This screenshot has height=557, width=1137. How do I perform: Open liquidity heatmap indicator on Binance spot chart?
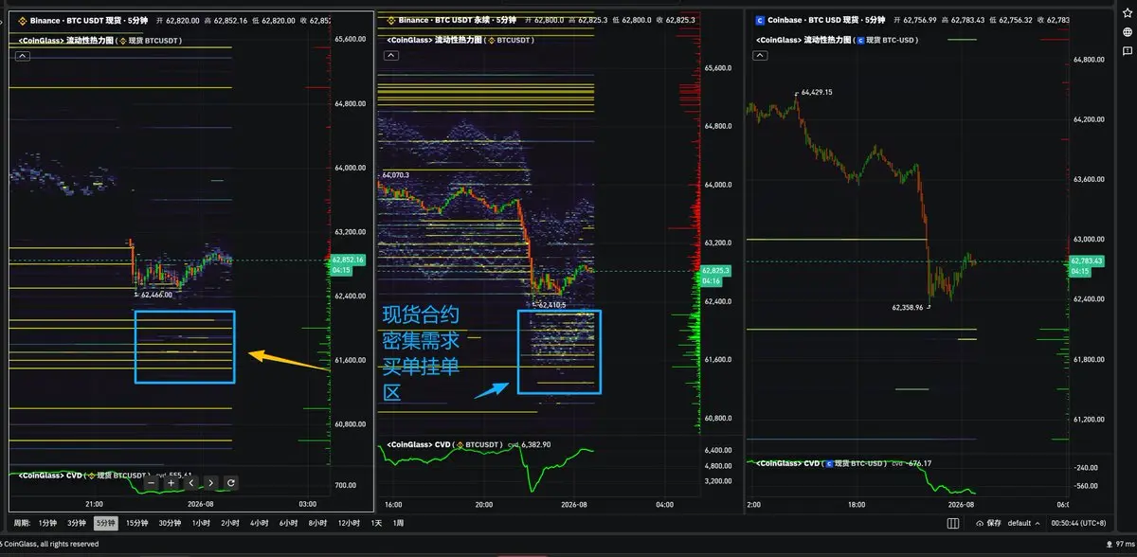(x=99, y=41)
